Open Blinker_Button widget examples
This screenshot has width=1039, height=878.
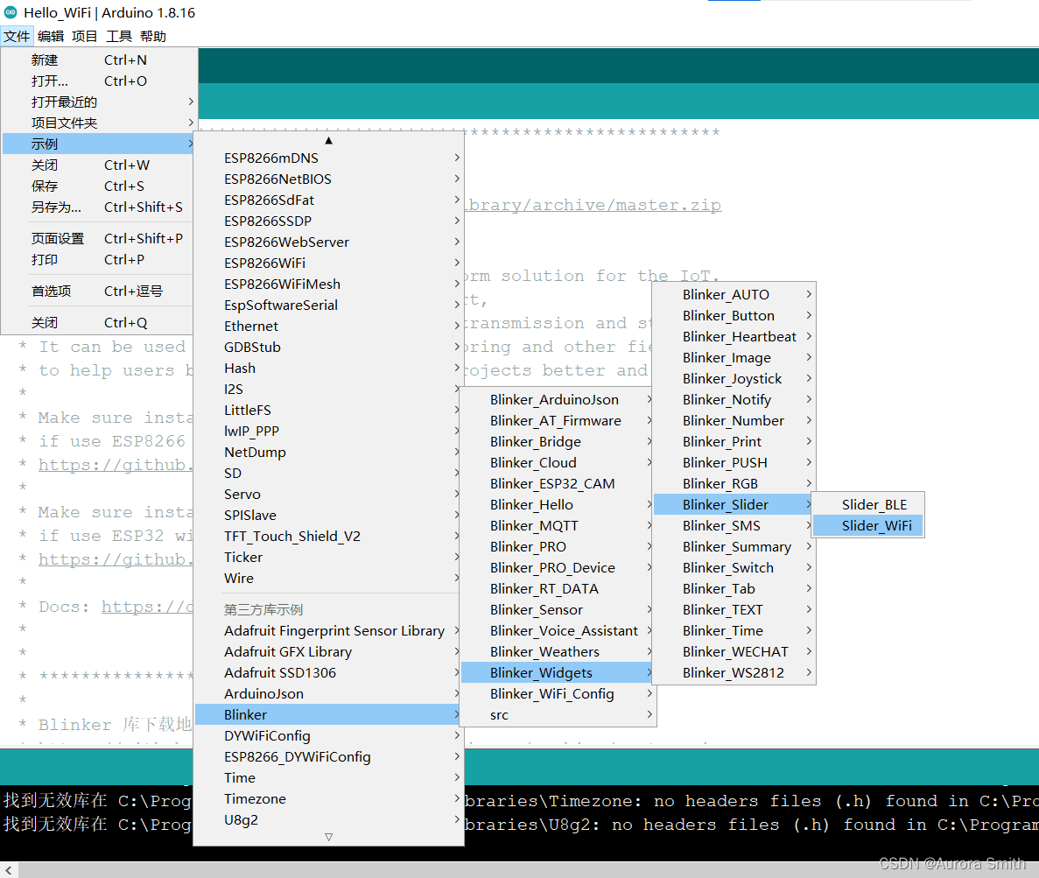click(x=734, y=316)
